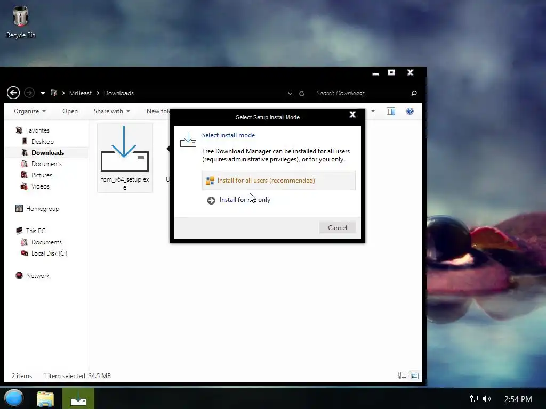Viewport: 546px width, 409px height.
Task: Click the search magnifier icon
Action: 414,93
